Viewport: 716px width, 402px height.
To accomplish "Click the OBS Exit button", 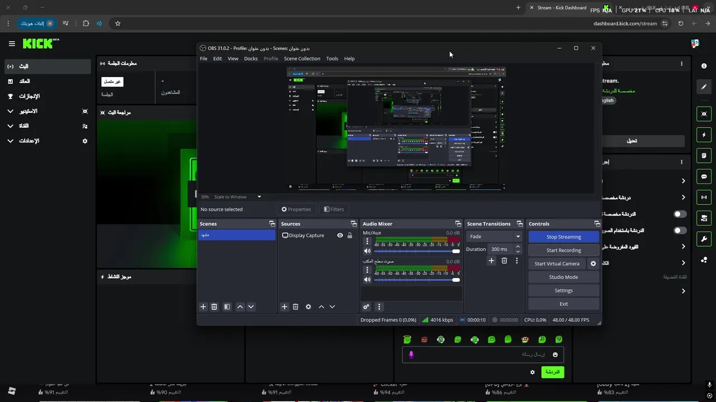I will point(563,304).
